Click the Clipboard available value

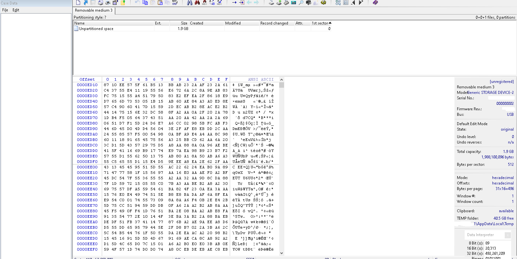(x=506, y=211)
